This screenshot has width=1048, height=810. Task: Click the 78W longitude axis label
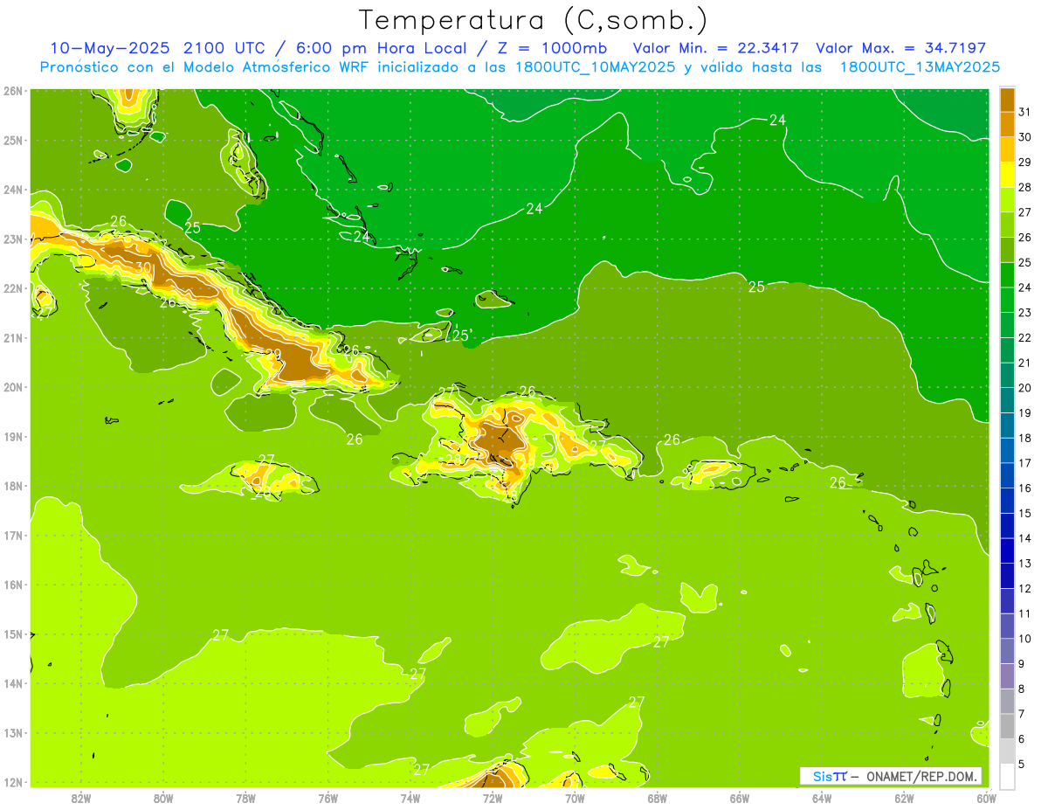coord(245,798)
